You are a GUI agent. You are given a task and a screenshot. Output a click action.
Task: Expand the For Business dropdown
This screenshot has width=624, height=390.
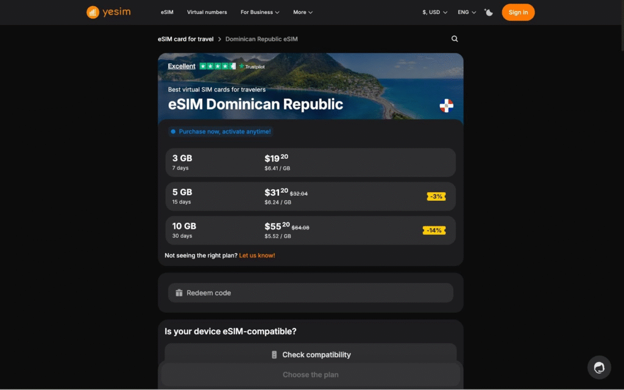tap(260, 12)
